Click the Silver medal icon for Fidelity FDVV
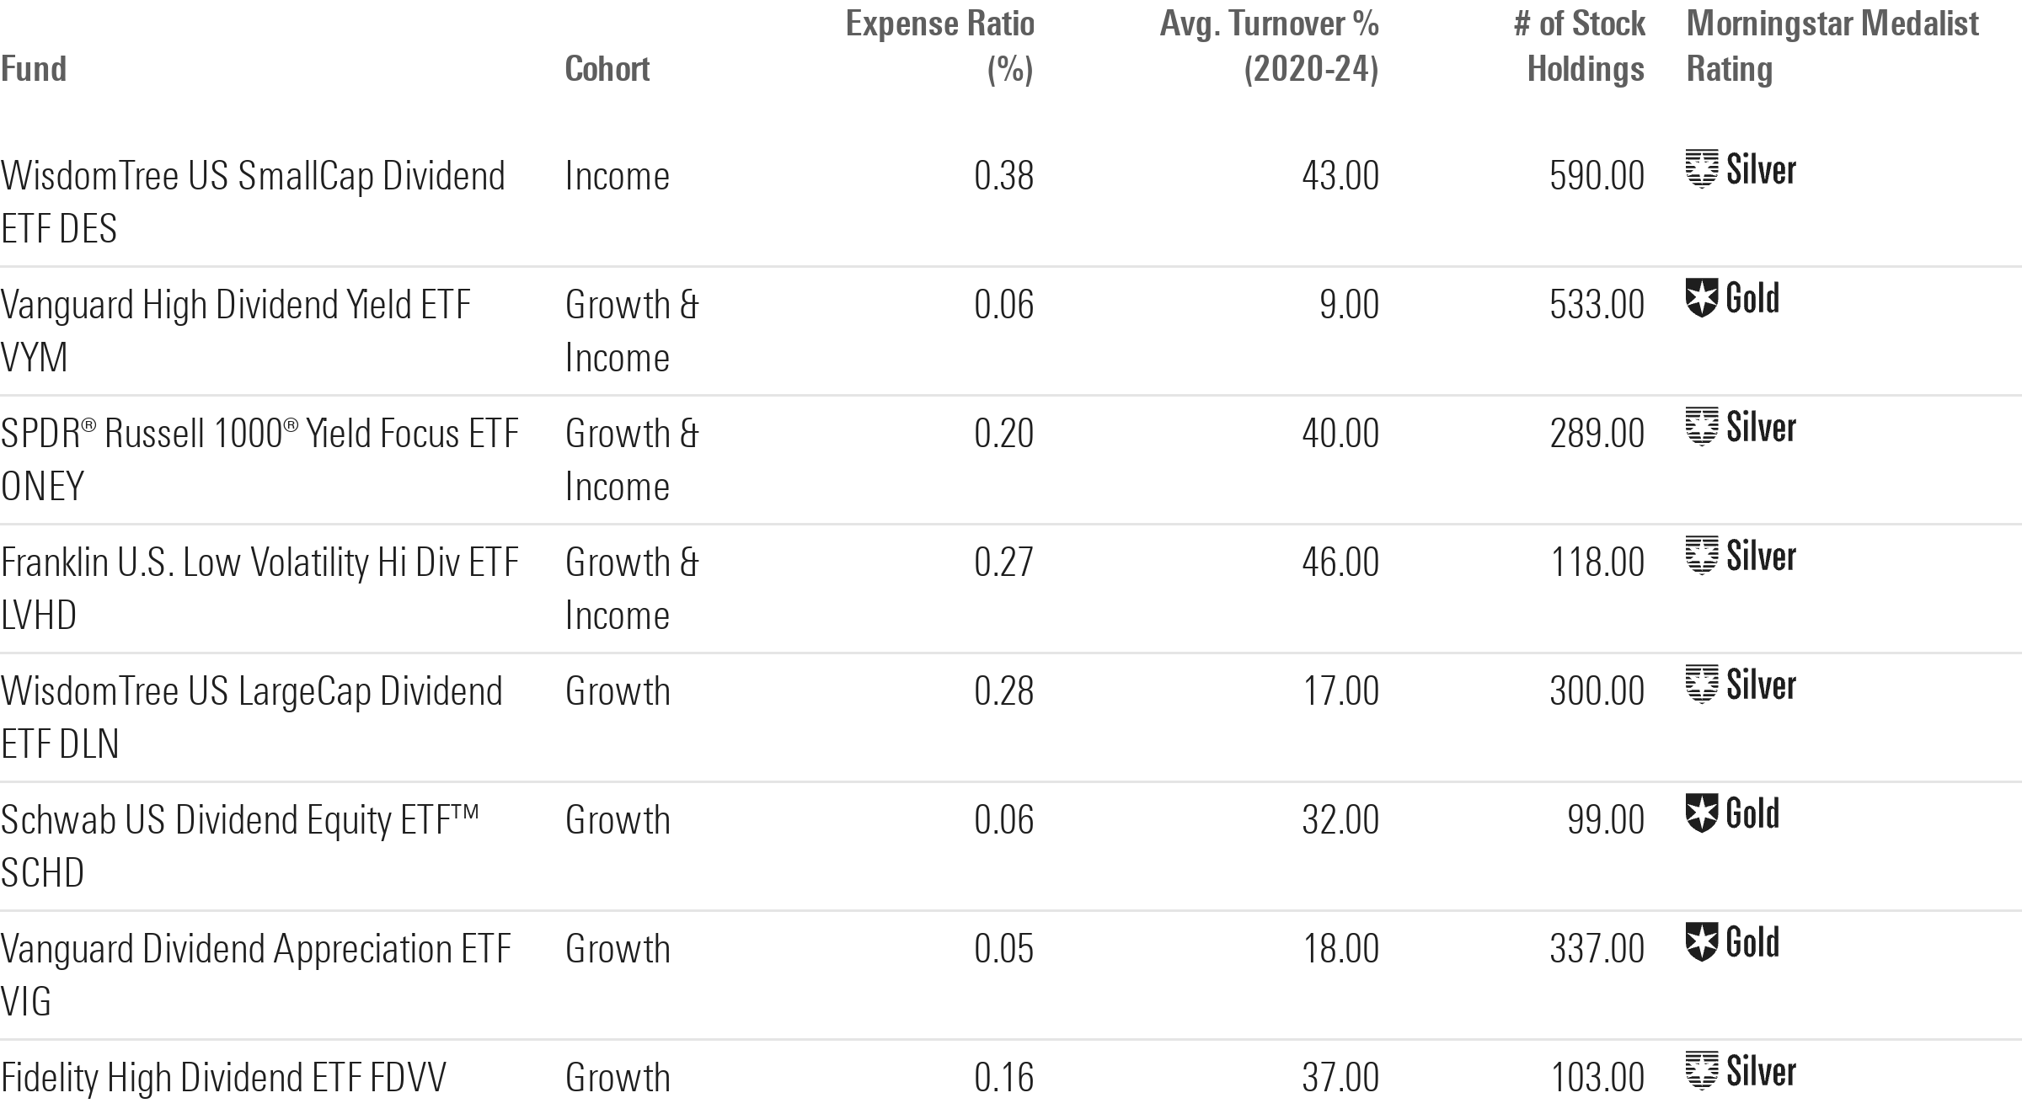2022x1114 pixels. 1701,1071
